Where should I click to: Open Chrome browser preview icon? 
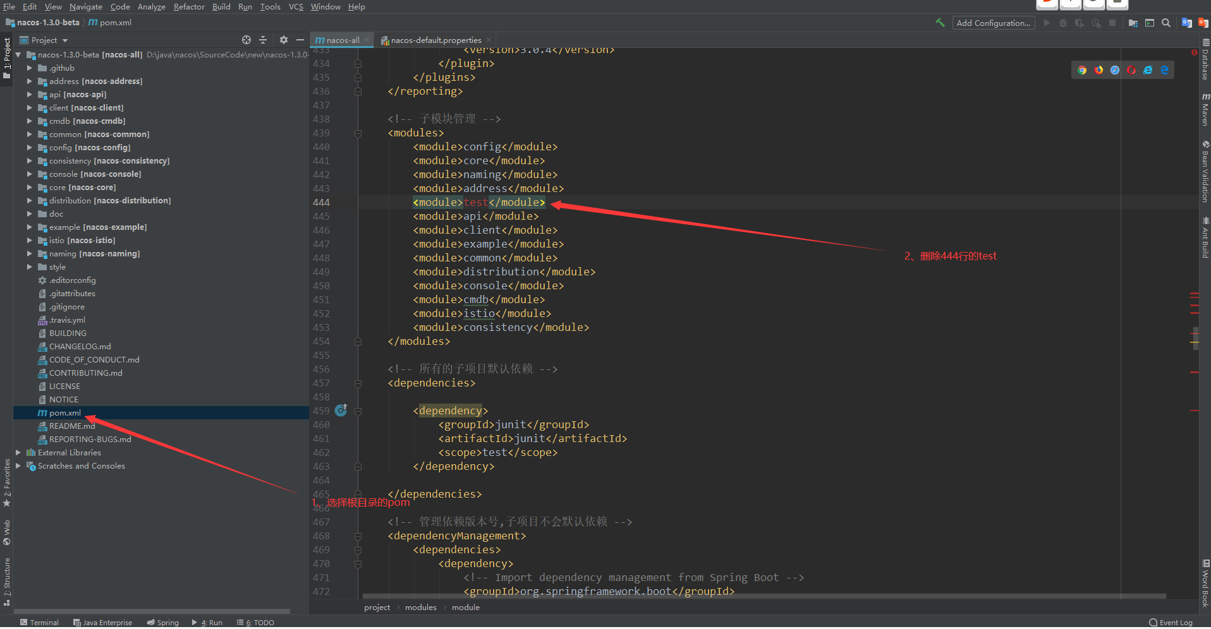pyautogui.click(x=1082, y=69)
